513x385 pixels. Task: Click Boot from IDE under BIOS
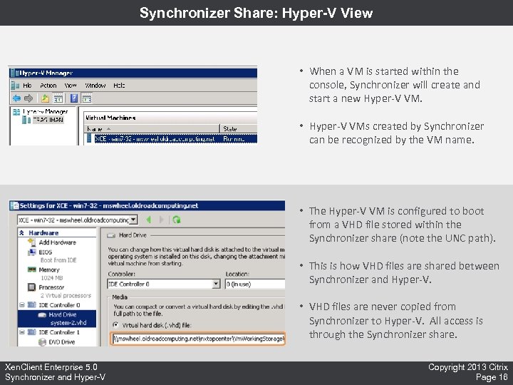point(58,260)
